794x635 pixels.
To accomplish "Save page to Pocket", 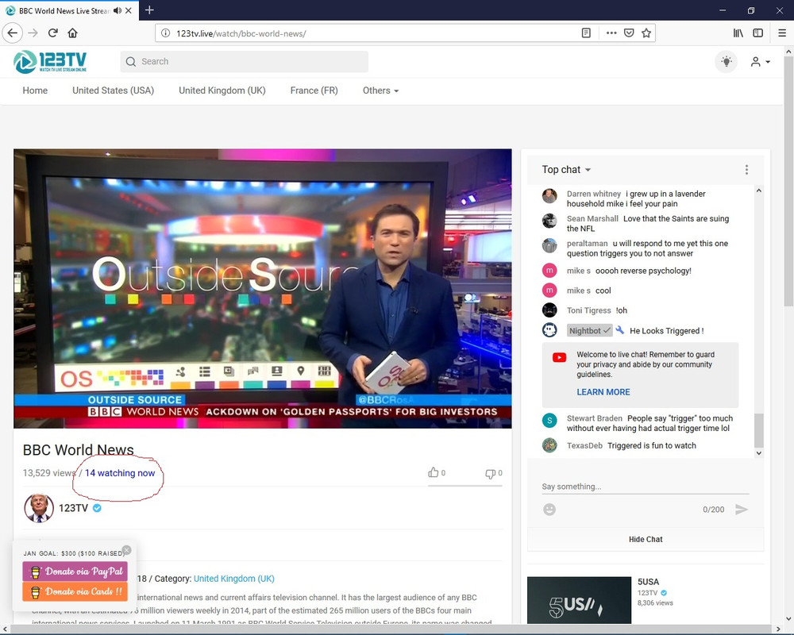I will [629, 33].
